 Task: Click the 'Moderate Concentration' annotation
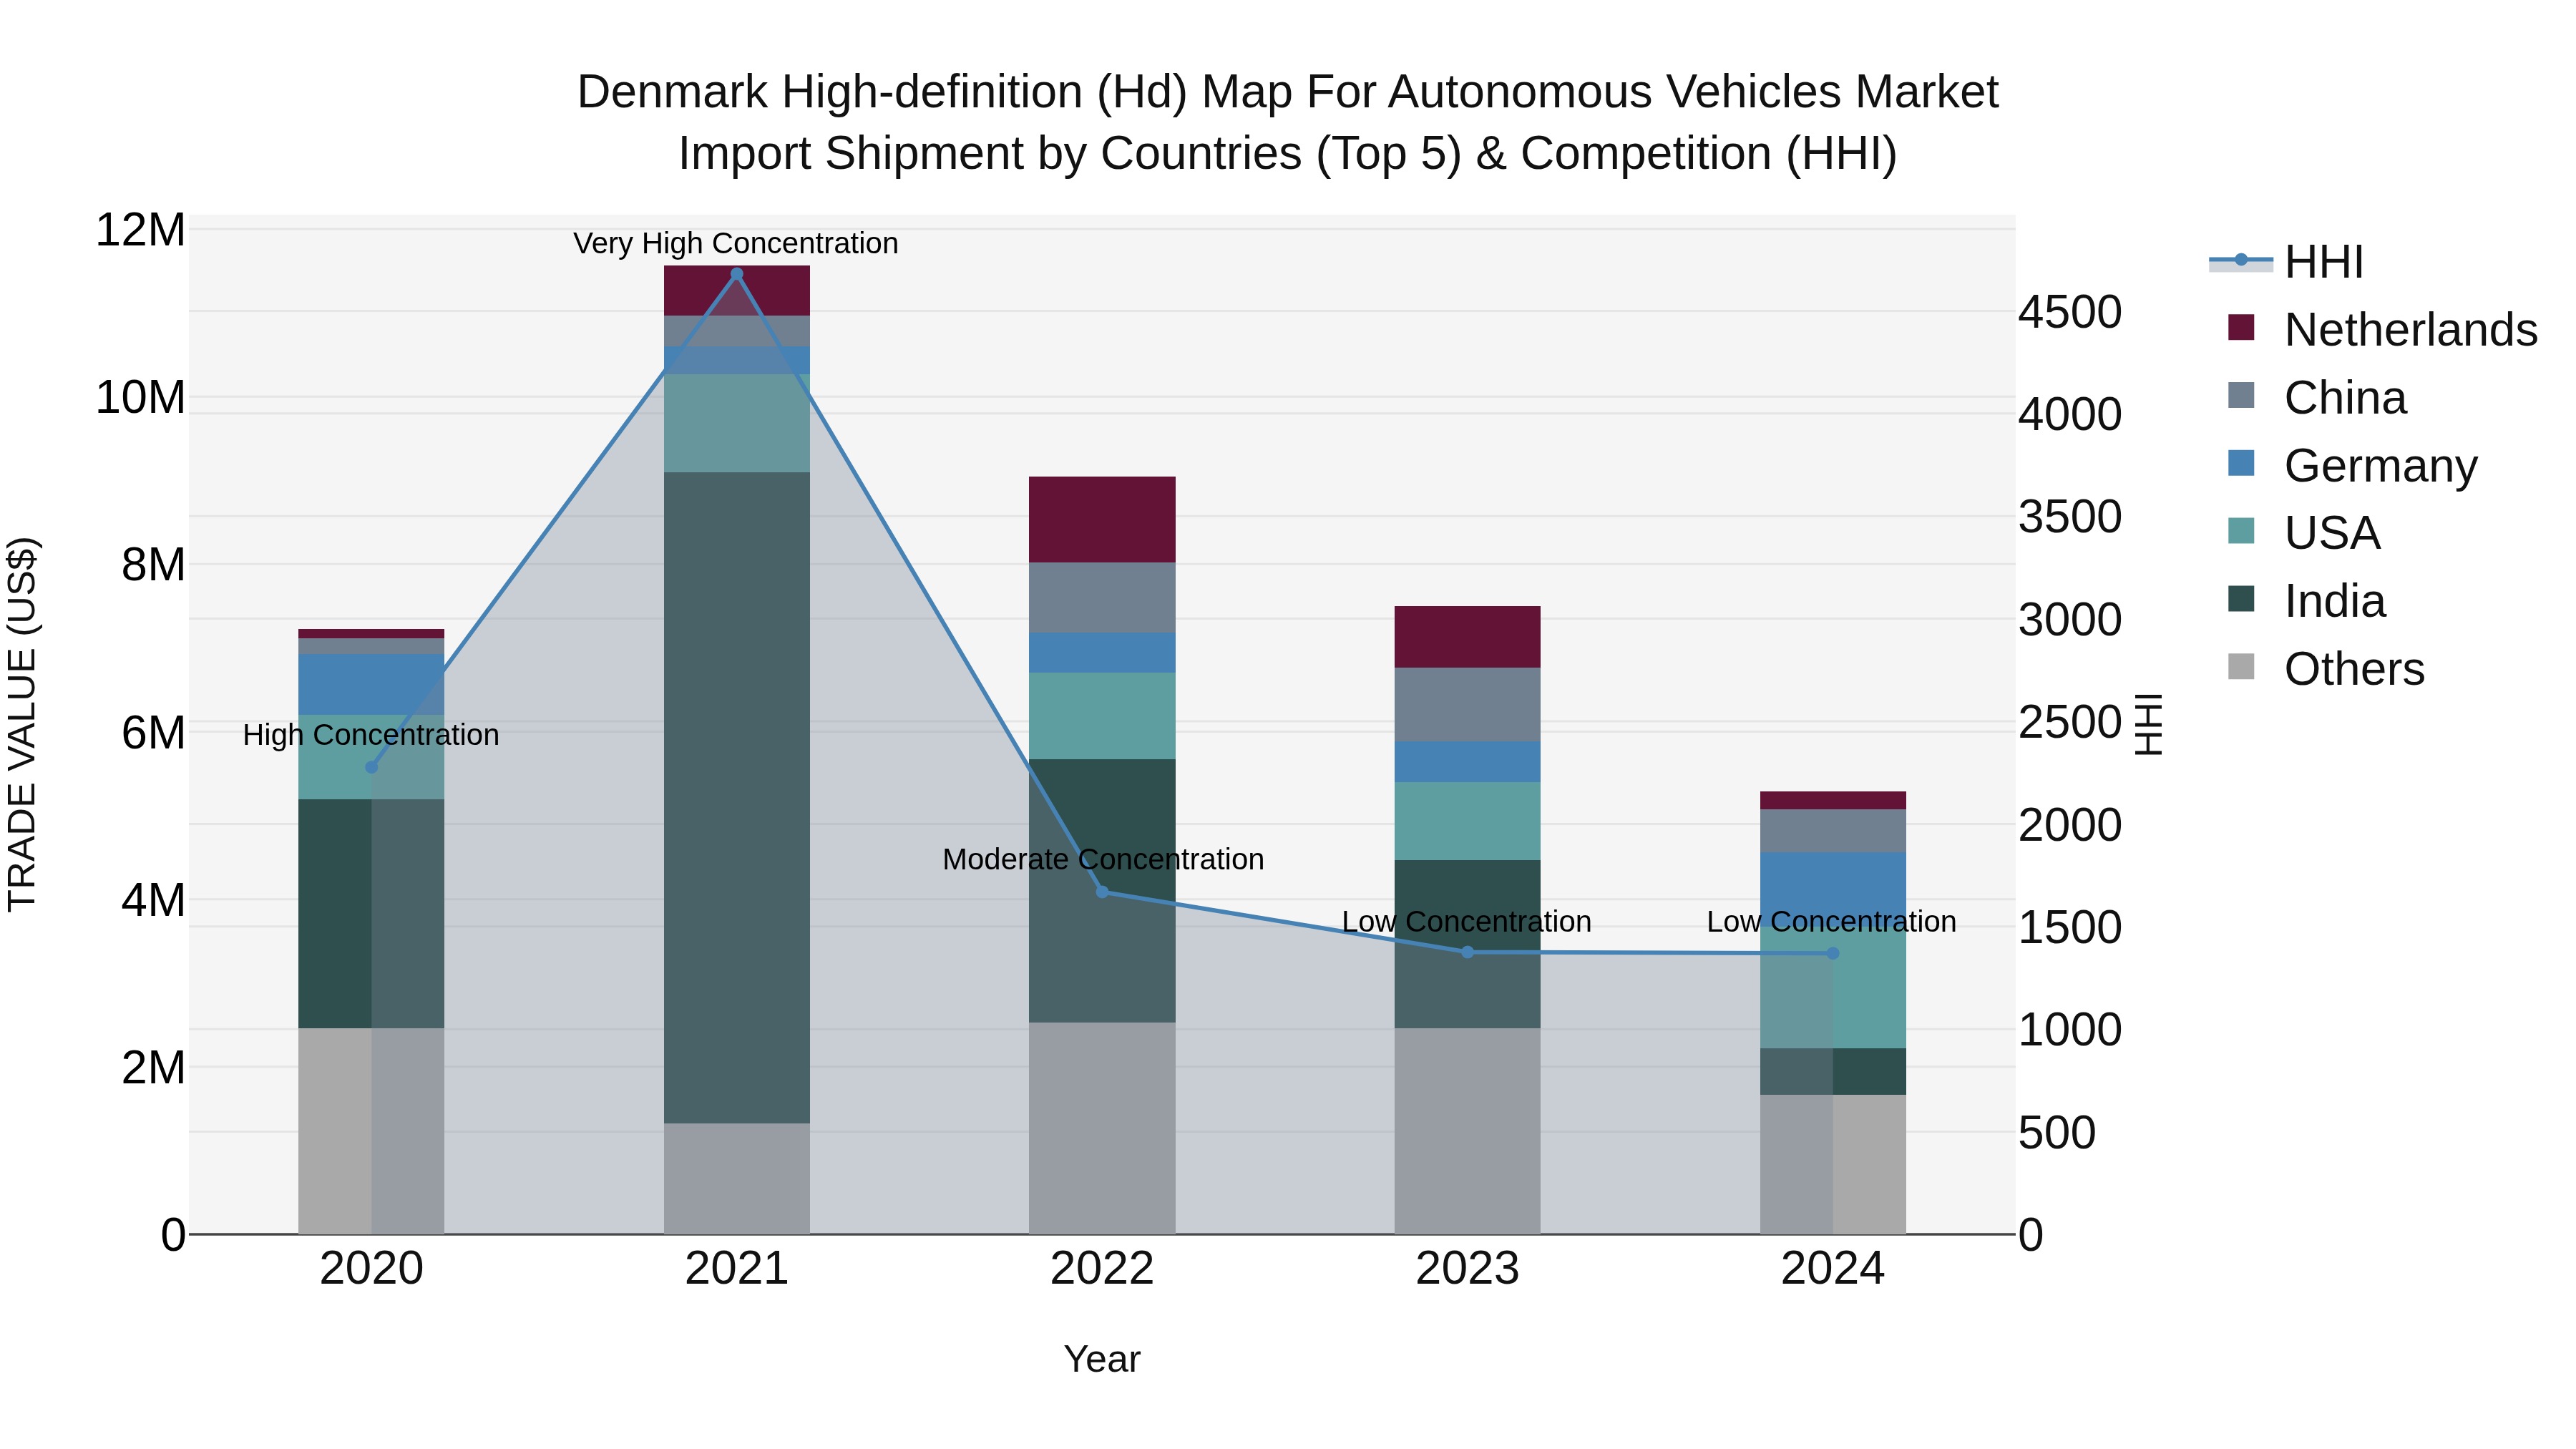coord(1103,860)
